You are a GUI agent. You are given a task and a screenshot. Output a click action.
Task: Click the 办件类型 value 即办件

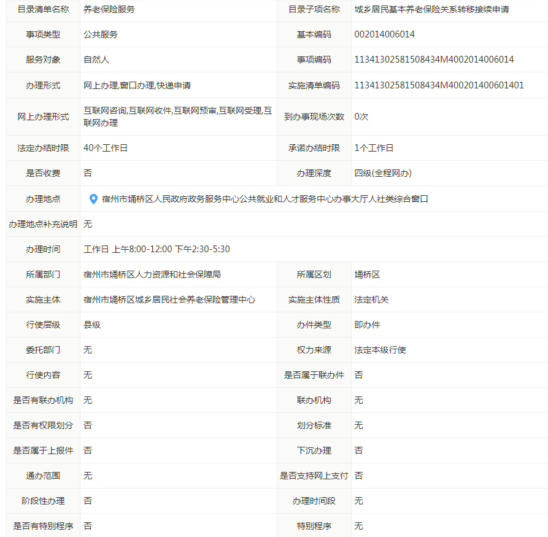pyautogui.click(x=367, y=325)
